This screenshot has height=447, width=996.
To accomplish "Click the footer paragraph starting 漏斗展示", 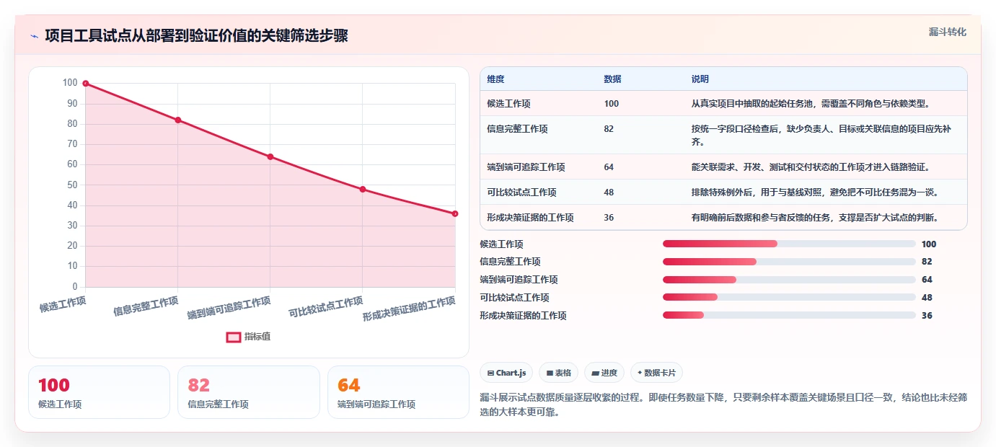I will click(x=723, y=405).
